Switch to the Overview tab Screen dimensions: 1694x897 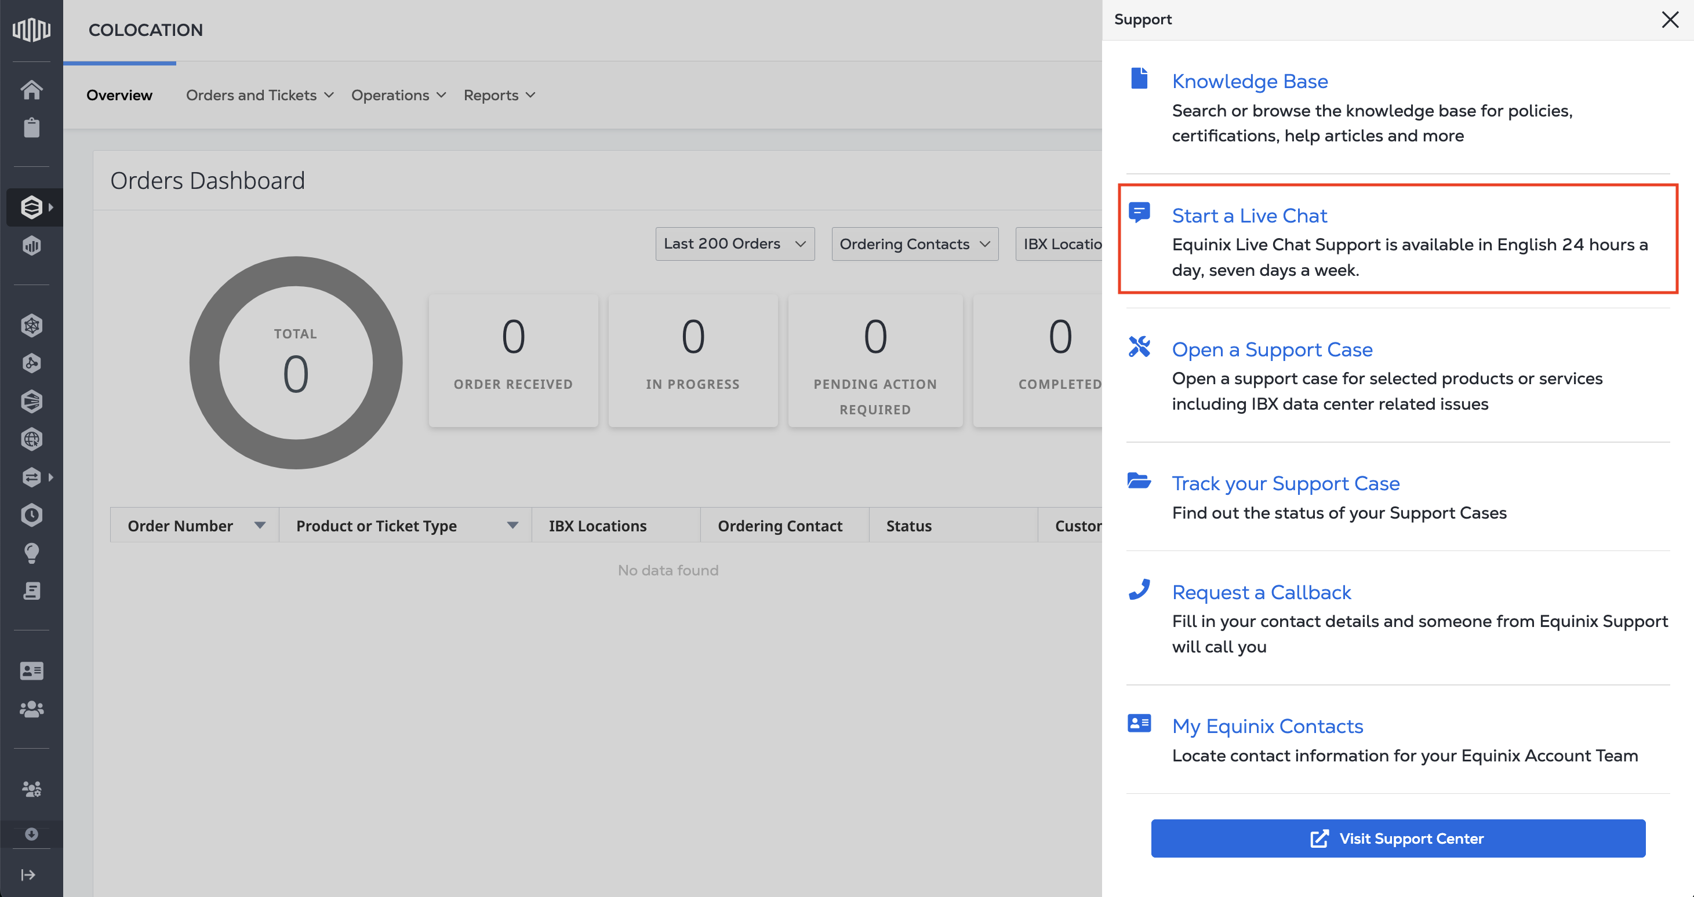point(119,95)
